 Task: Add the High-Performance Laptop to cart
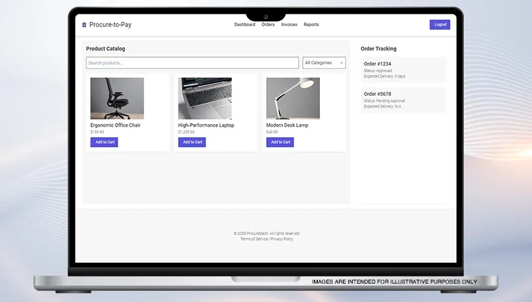tap(192, 142)
